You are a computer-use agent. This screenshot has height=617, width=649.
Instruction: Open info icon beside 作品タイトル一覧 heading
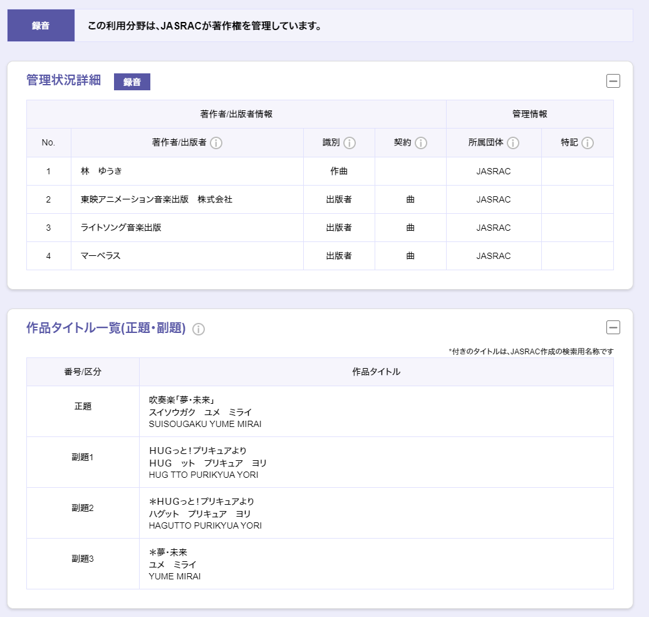(199, 329)
